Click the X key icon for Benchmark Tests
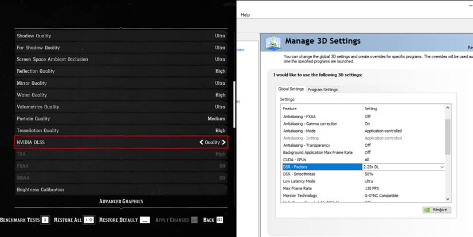The height and width of the screenshot is (237, 473). [45, 220]
